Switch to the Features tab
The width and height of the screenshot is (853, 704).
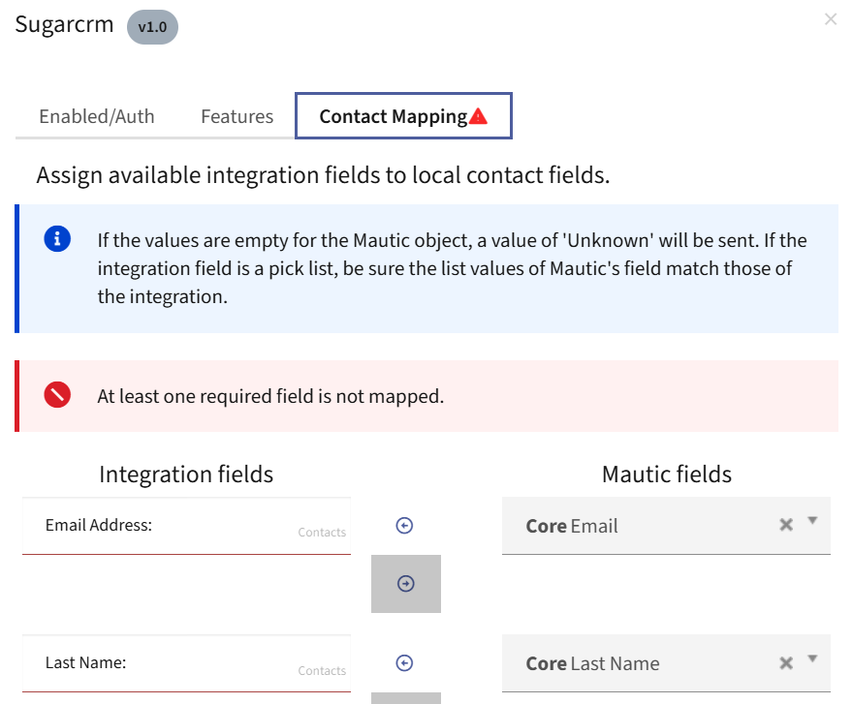coord(237,116)
